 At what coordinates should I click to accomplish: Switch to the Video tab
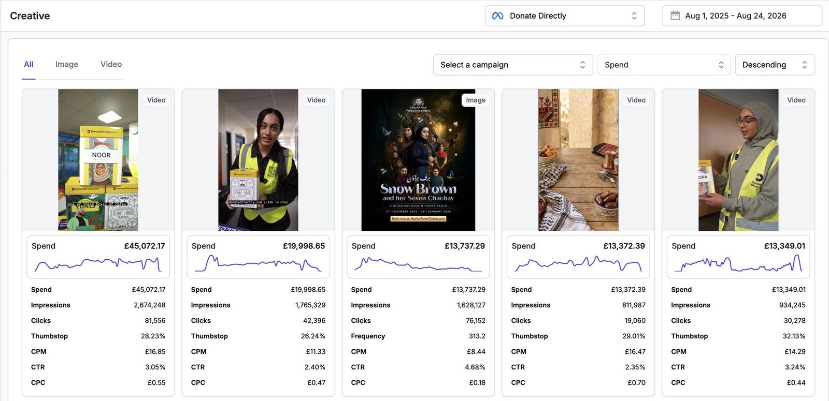pos(111,64)
